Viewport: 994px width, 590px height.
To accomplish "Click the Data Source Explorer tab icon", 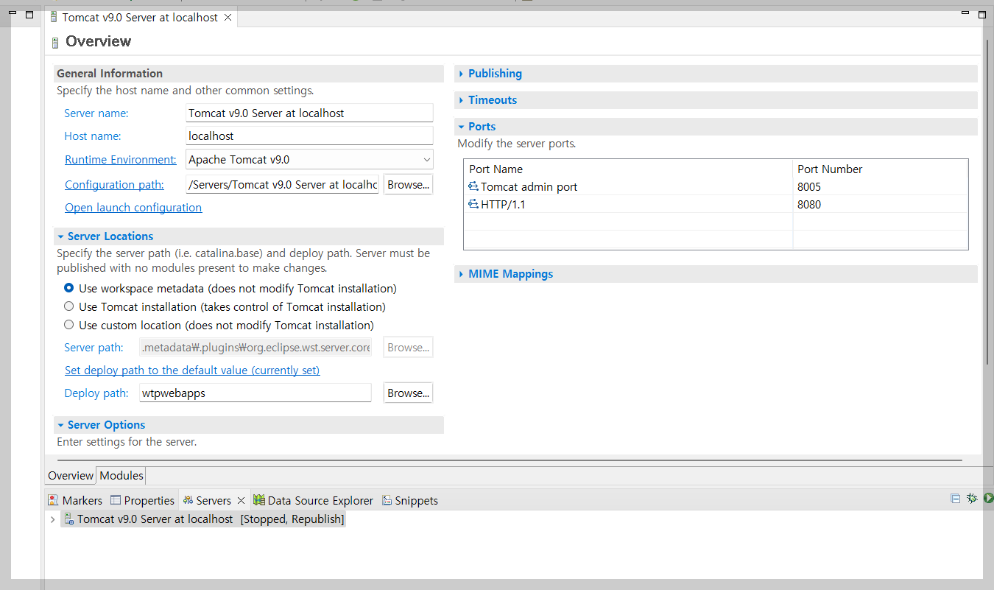I will pyautogui.click(x=259, y=500).
